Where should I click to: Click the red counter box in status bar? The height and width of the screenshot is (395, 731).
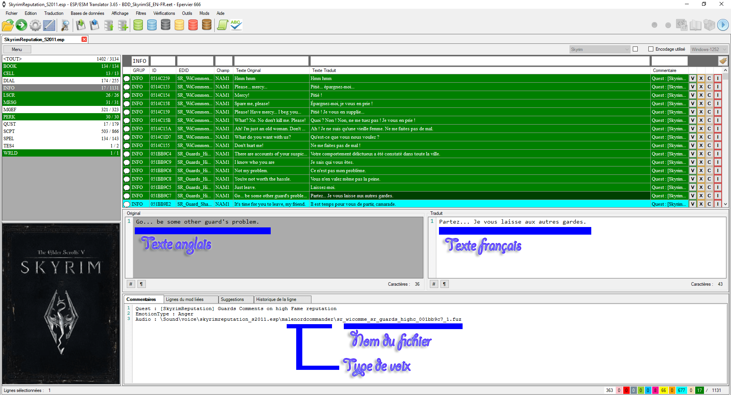626,390
